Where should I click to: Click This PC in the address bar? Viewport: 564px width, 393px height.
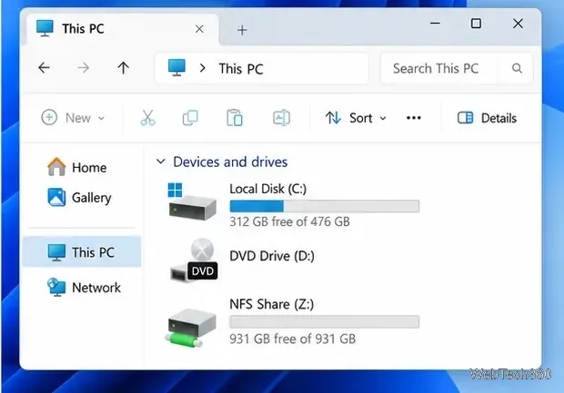241,69
